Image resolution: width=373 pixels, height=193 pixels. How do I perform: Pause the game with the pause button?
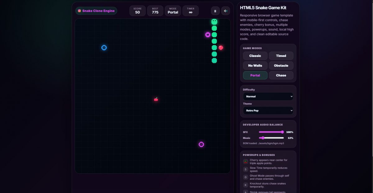point(215,11)
